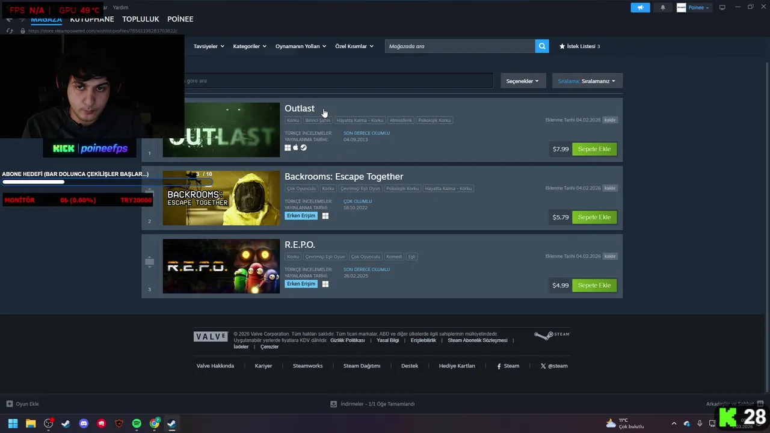Open the POINEE profile tab
770x433 pixels.
tap(180, 19)
